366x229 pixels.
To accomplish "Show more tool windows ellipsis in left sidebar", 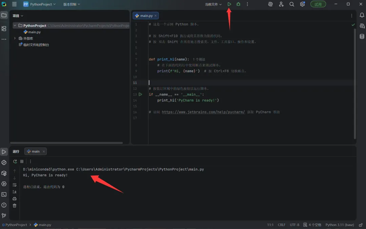I will coord(4,39).
